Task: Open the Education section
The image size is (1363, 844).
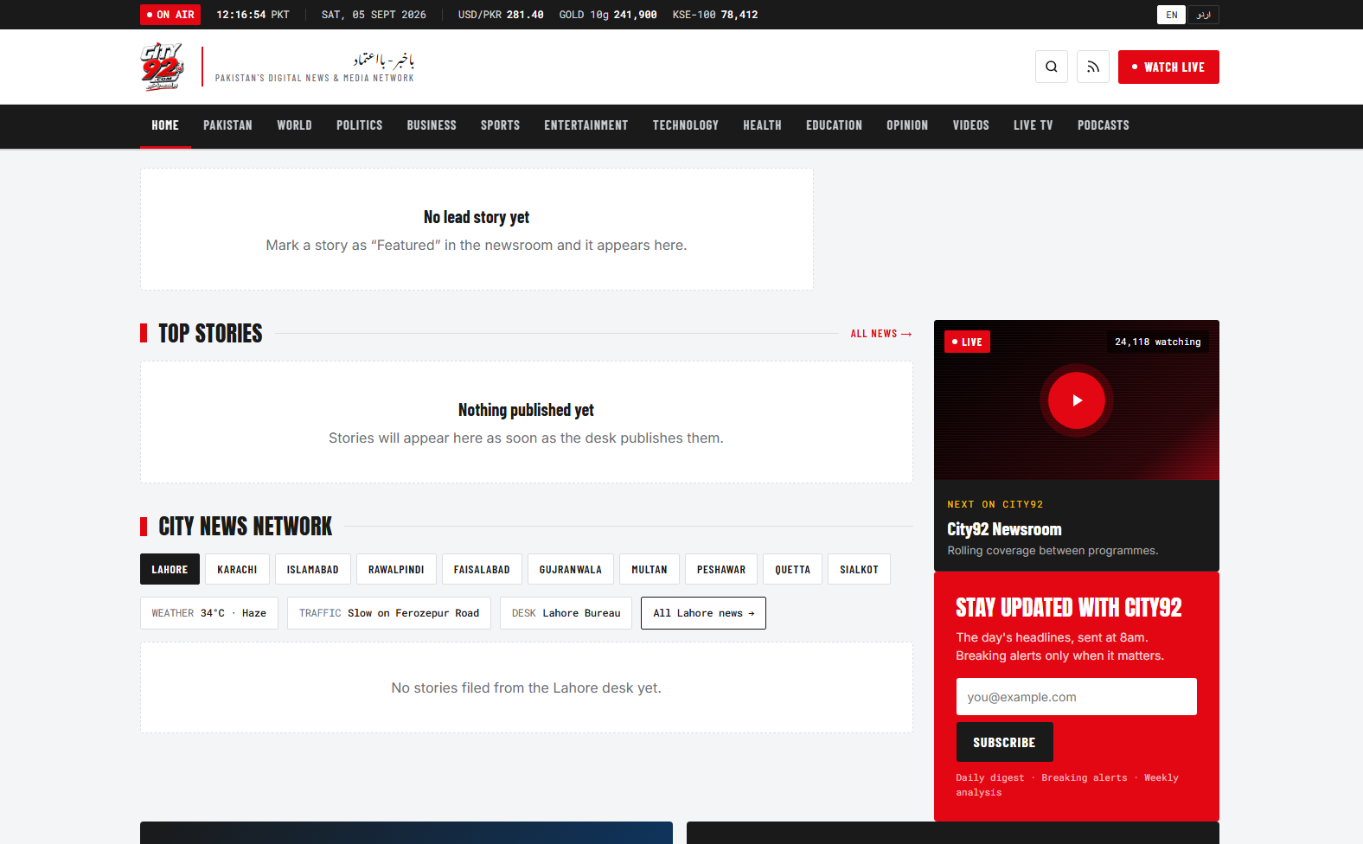Action: (x=834, y=125)
